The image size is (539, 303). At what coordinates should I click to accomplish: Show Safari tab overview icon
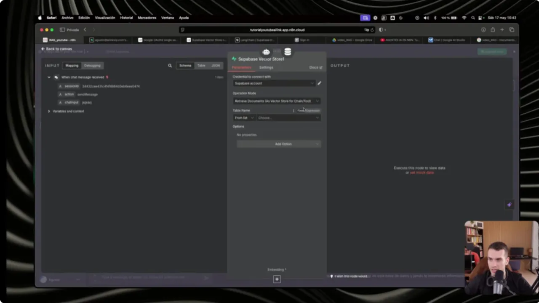[x=512, y=30]
